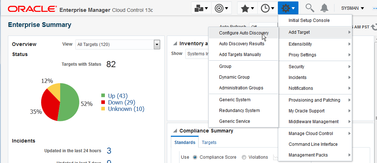Open Initial Setup Console
Image resolution: width=377 pixels, height=163 pixels.
[x=315, y=20]
